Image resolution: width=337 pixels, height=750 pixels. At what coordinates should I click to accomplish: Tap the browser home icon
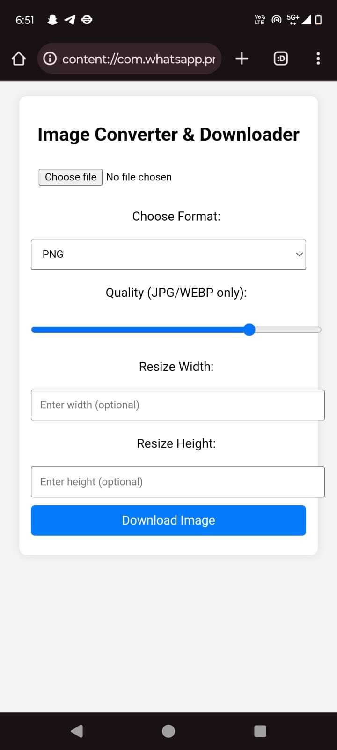point(19,59)
